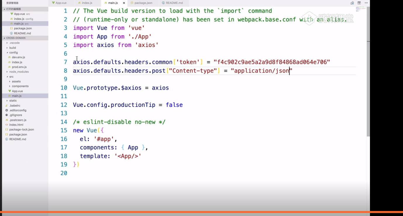Open the .postcssrc.js file
This screenshot has height=216, width=403.
[x=25, y=120]
